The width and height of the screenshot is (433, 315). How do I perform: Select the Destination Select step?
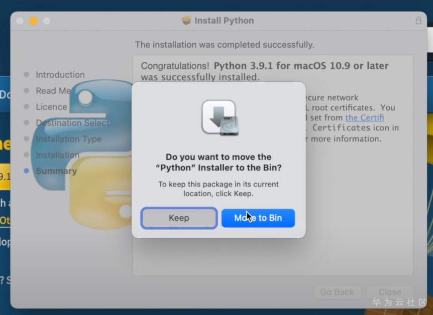pos(73,122)
